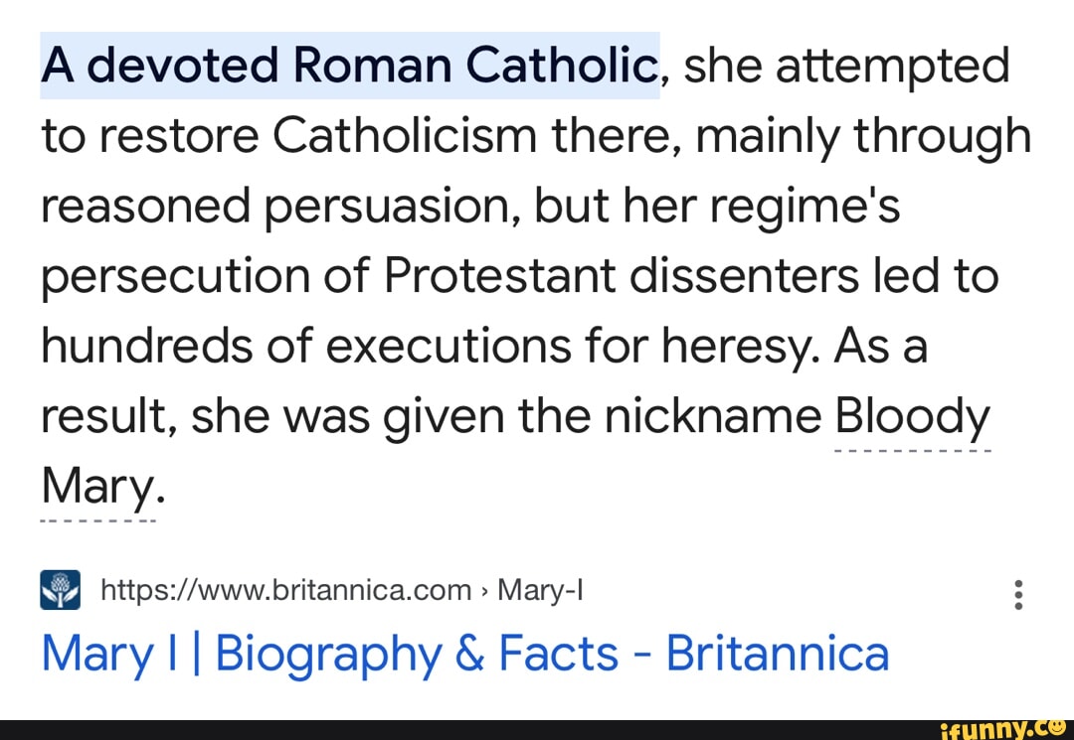
Task: Open the three-dot more options menu
Action: [x=1017, y=594]
